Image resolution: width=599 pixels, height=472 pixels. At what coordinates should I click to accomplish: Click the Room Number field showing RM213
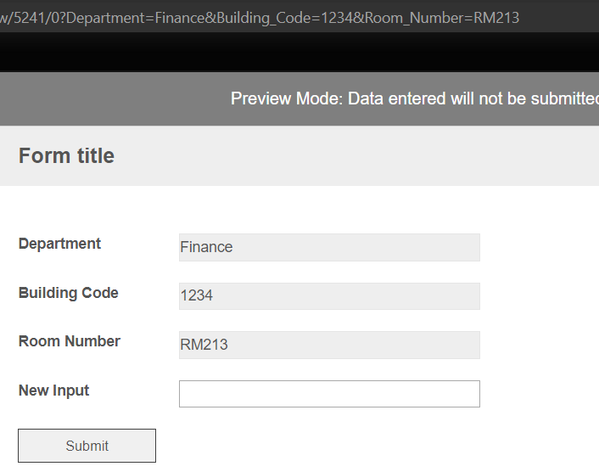point(329,345)
